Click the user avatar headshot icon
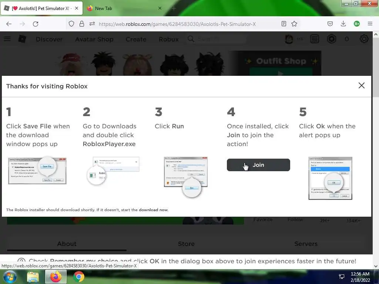 coord(289,39)
